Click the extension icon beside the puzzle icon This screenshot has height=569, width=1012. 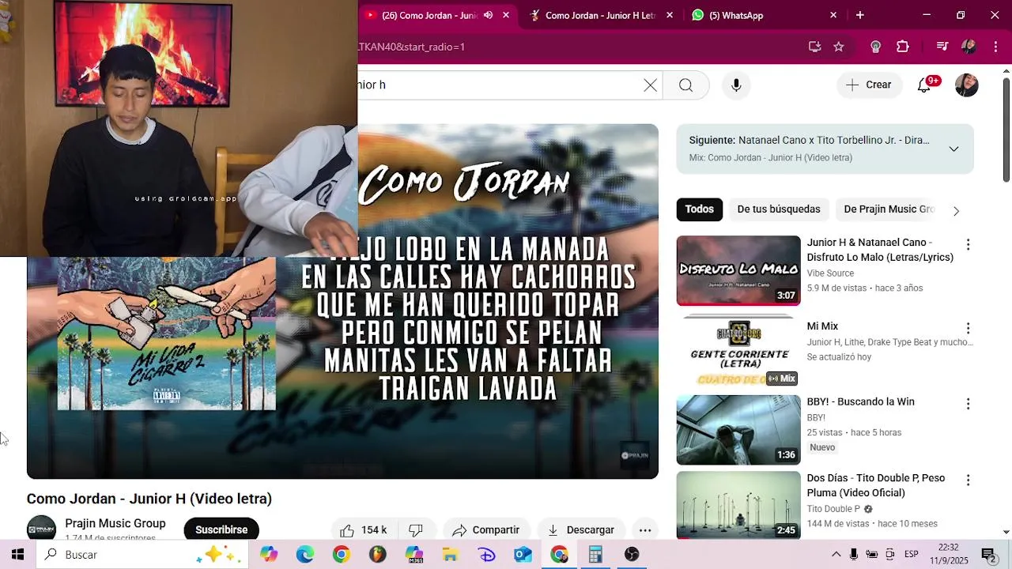pos(875,47)
